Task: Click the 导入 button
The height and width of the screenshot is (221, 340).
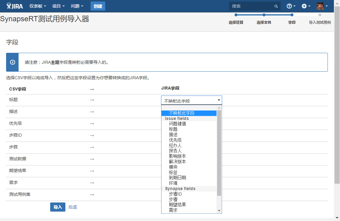Action: click(58, 207)
